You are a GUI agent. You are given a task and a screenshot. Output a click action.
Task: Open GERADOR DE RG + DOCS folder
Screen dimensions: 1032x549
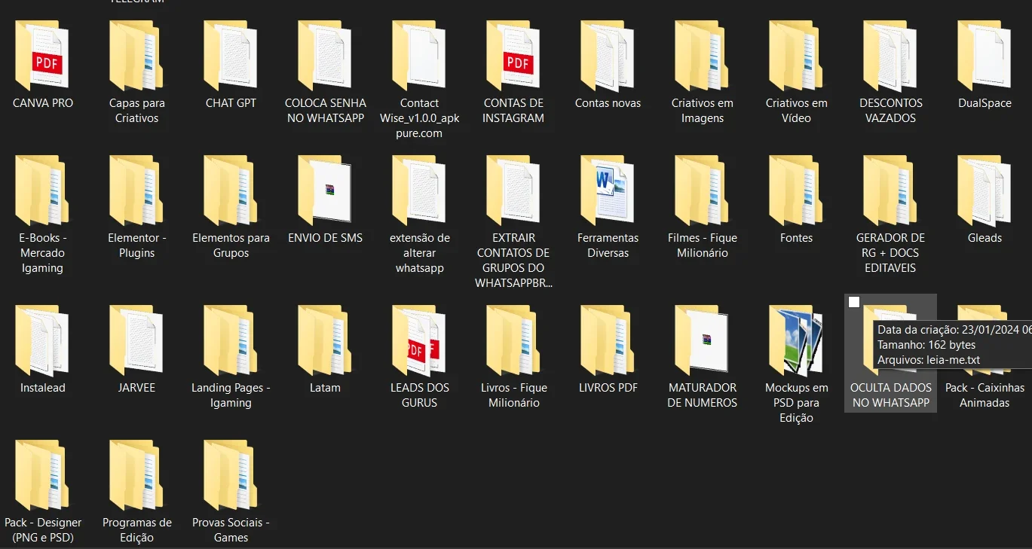[890, 190]
